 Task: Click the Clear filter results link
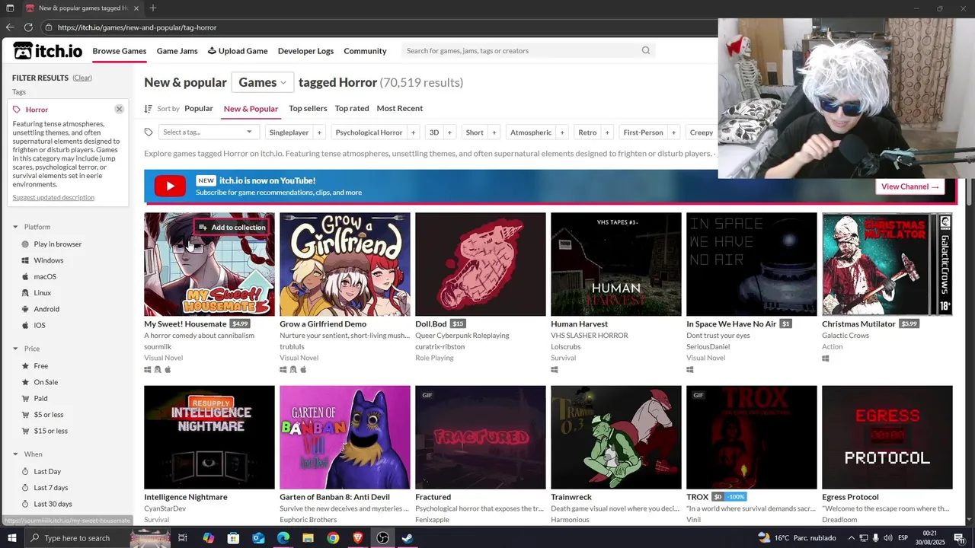(x=82, y=78)
